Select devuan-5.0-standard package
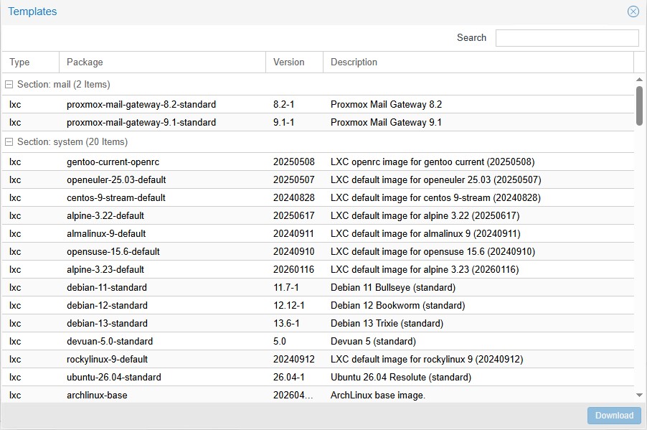The height and width of the screenshot is (430, 647). 110,342
